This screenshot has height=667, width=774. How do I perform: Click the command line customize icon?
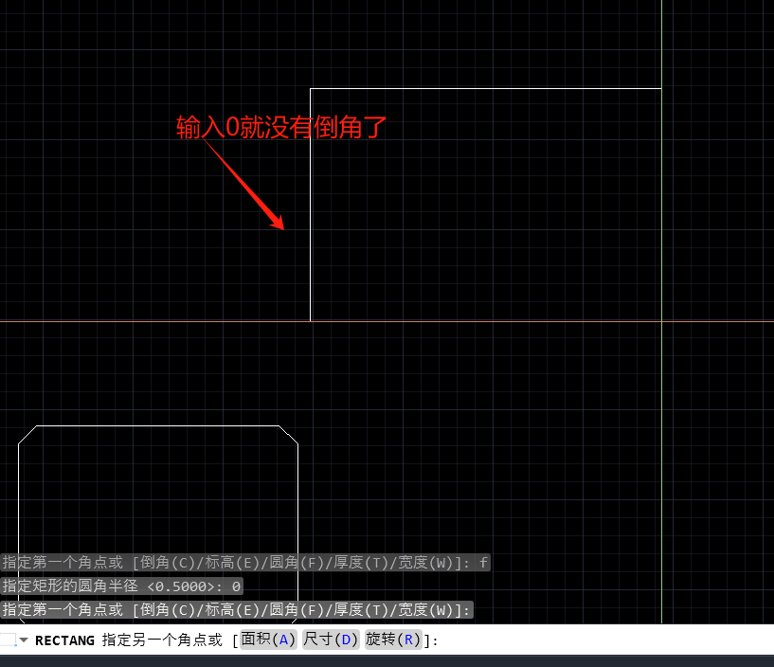click(x=9, y=640)
